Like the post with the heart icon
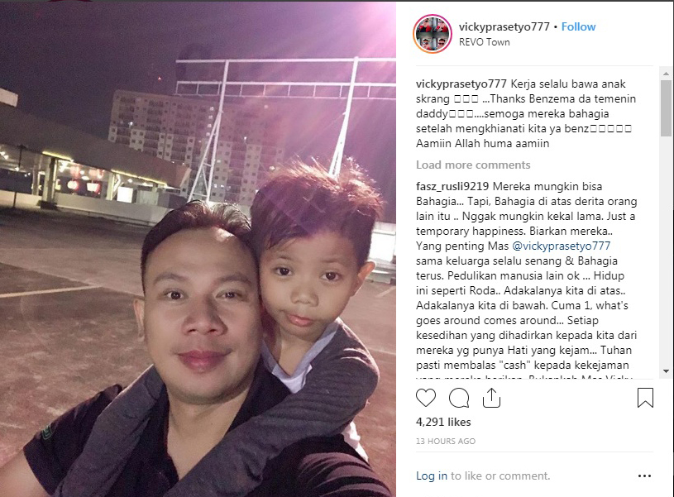The image size is (674, 497). click(x=426, y=398)
